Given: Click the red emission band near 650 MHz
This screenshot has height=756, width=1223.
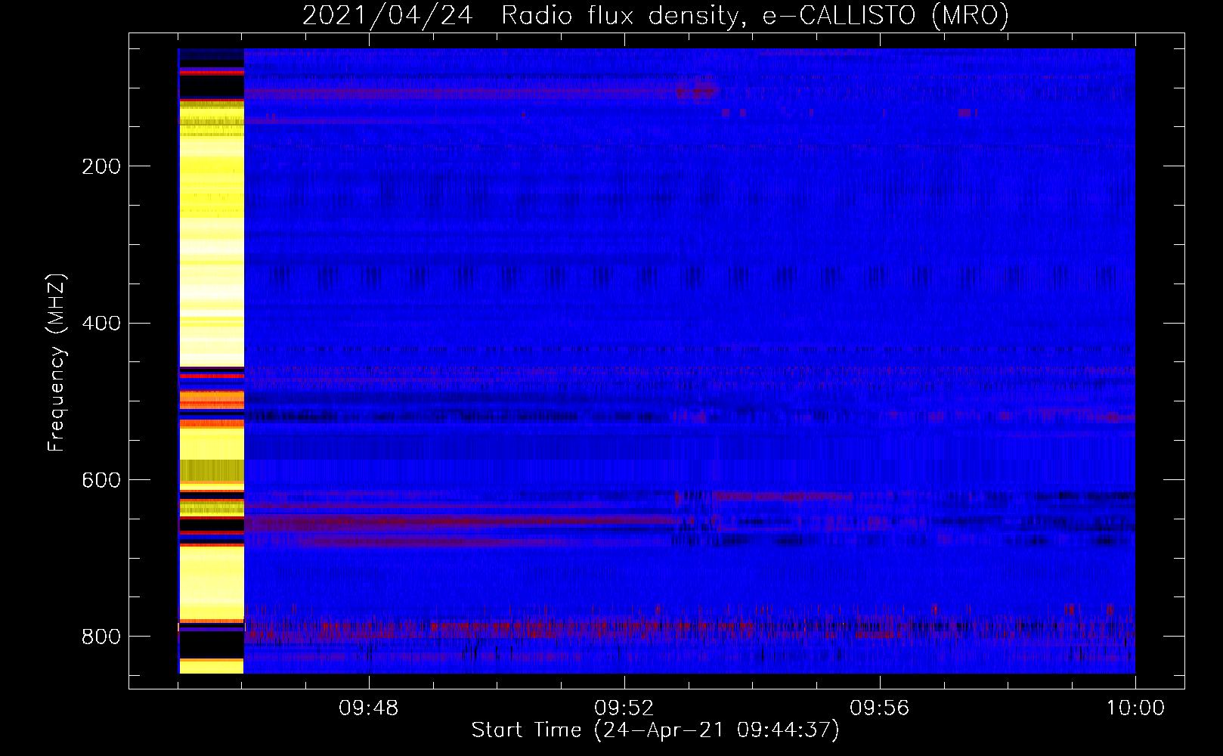Looking at the screenshot, I should point(461,522).
